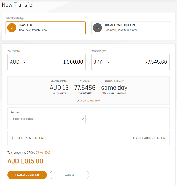Select the Transfer book now option
Viewport: 177px width, 186px height.
[46, 28]
